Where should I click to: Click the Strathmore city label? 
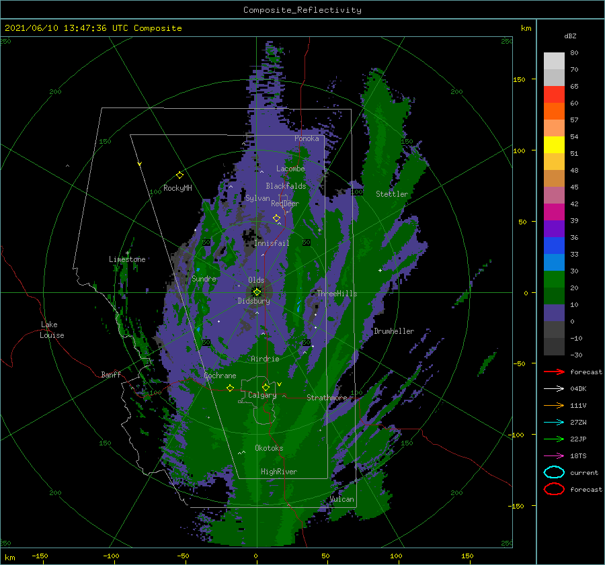pos(327,398)
